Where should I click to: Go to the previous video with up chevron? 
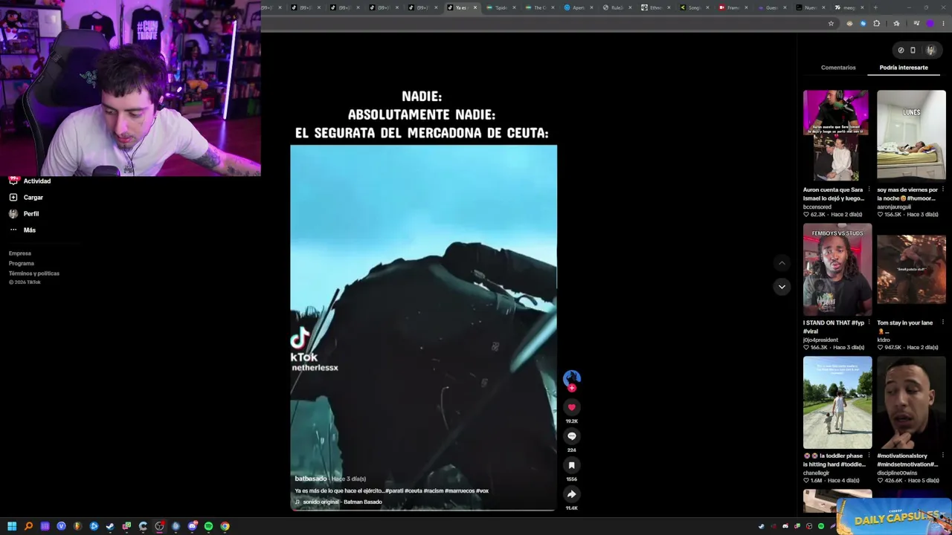(x=782, y=263)
